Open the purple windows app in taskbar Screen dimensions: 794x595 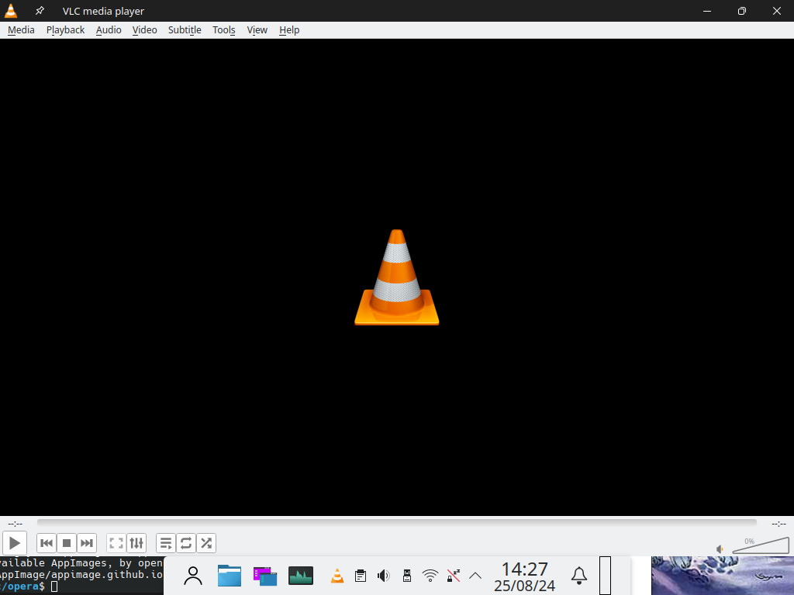coord(265,576)
